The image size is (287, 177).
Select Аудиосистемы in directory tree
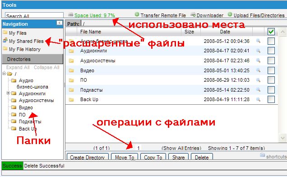click(37, 100)
